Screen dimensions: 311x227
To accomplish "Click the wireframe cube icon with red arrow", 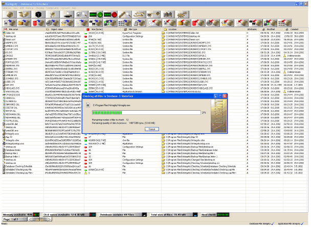I will 155,23.
